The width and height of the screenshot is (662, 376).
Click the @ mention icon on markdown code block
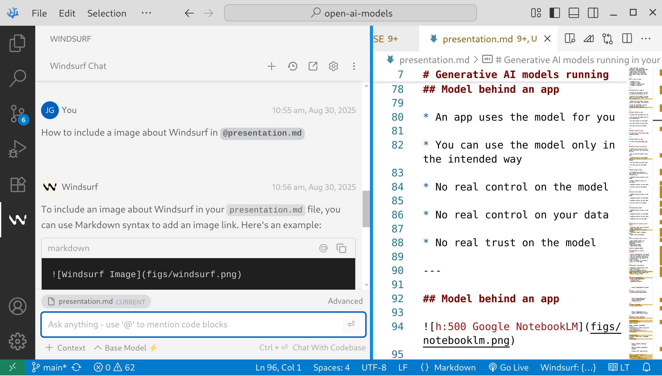click(324, 248)
